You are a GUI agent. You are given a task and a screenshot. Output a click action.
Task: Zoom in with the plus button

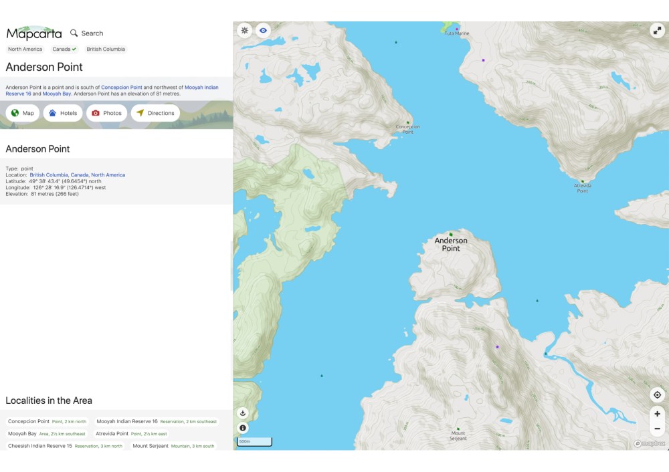coord(657,414)
